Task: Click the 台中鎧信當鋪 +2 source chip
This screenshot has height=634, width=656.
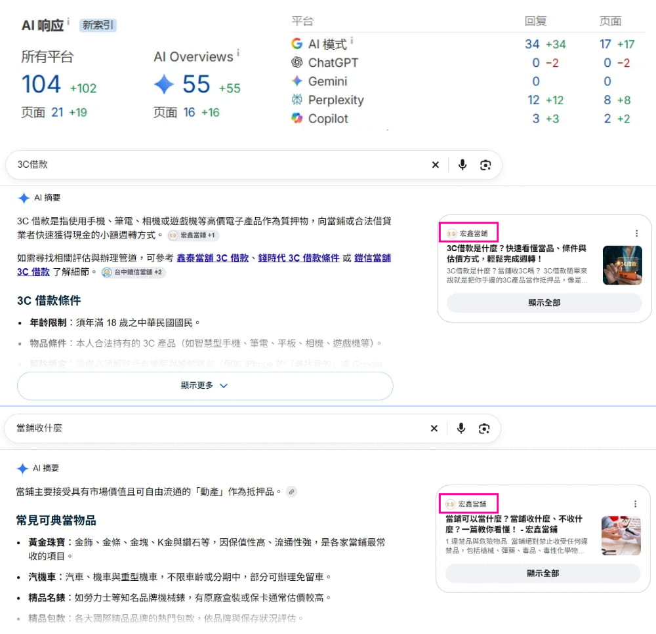Action: (133, 272)
